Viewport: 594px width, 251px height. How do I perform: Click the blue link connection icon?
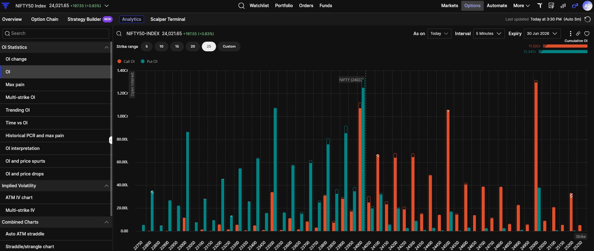(x=575, y=6)
